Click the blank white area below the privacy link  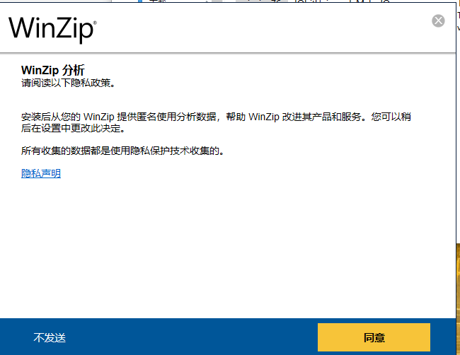tap(228, 246)
